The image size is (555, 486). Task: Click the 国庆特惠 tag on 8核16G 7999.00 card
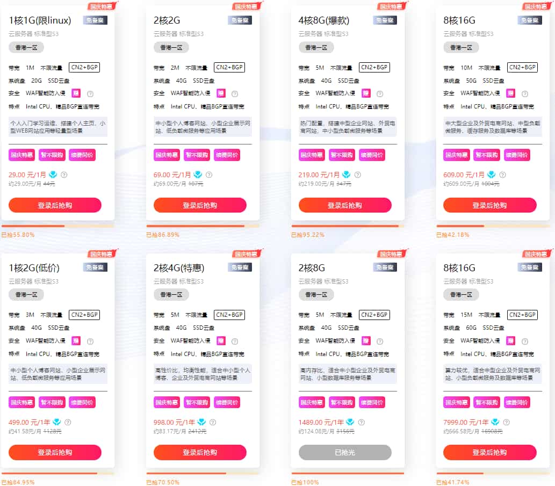pyautogui.click(x=457, y=402)
